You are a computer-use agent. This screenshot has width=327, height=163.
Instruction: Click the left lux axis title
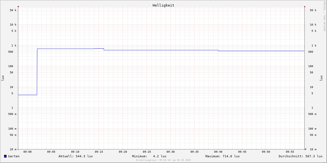coord(3,78)
